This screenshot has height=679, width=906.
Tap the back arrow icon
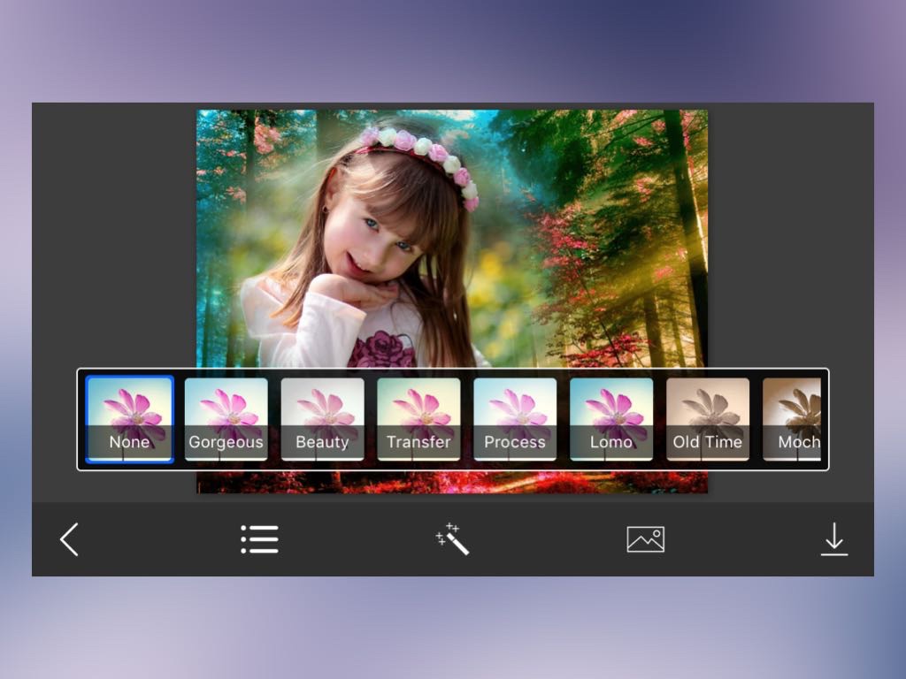point(69,539)
